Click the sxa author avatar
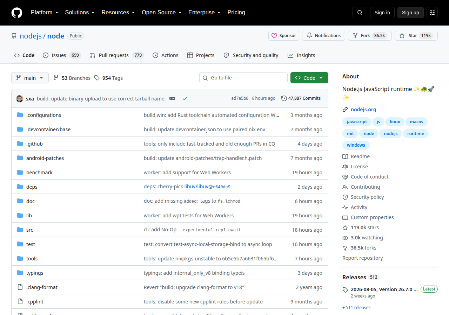Screen dimensions: 449x315 pos(20,99)
